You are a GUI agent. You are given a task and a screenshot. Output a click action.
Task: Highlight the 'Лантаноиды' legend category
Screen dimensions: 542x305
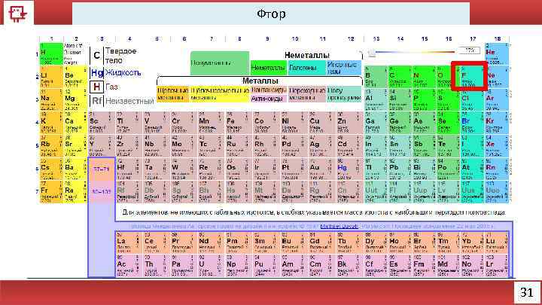(x=269, y=90)
